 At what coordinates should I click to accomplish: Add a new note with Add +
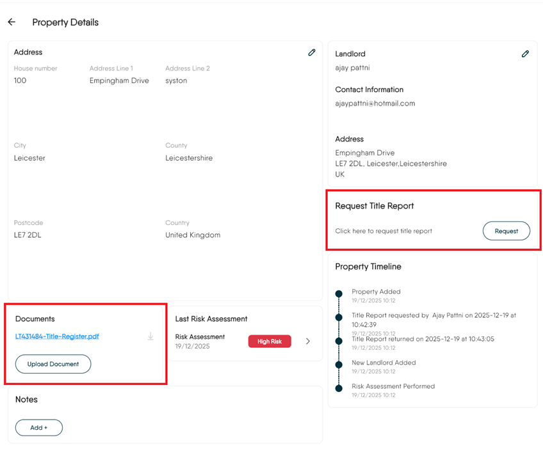coord(39,427)
